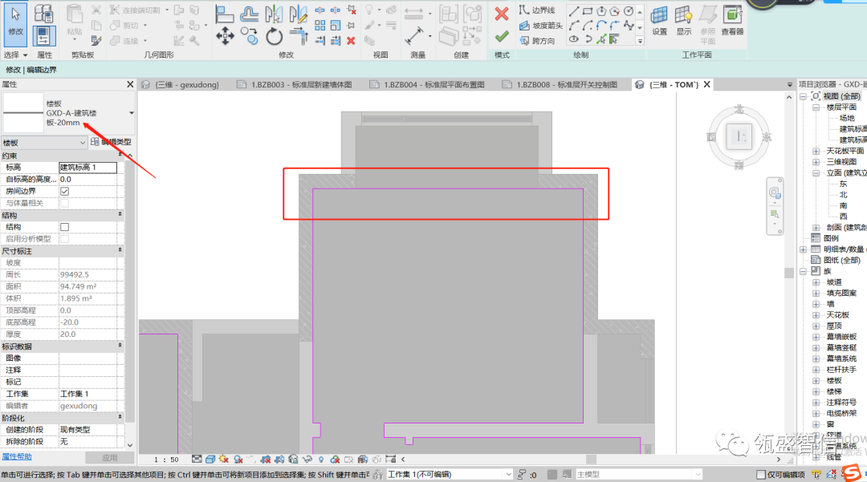
Task: Open the floor type selector dropdown
Action: click(132, 112)
